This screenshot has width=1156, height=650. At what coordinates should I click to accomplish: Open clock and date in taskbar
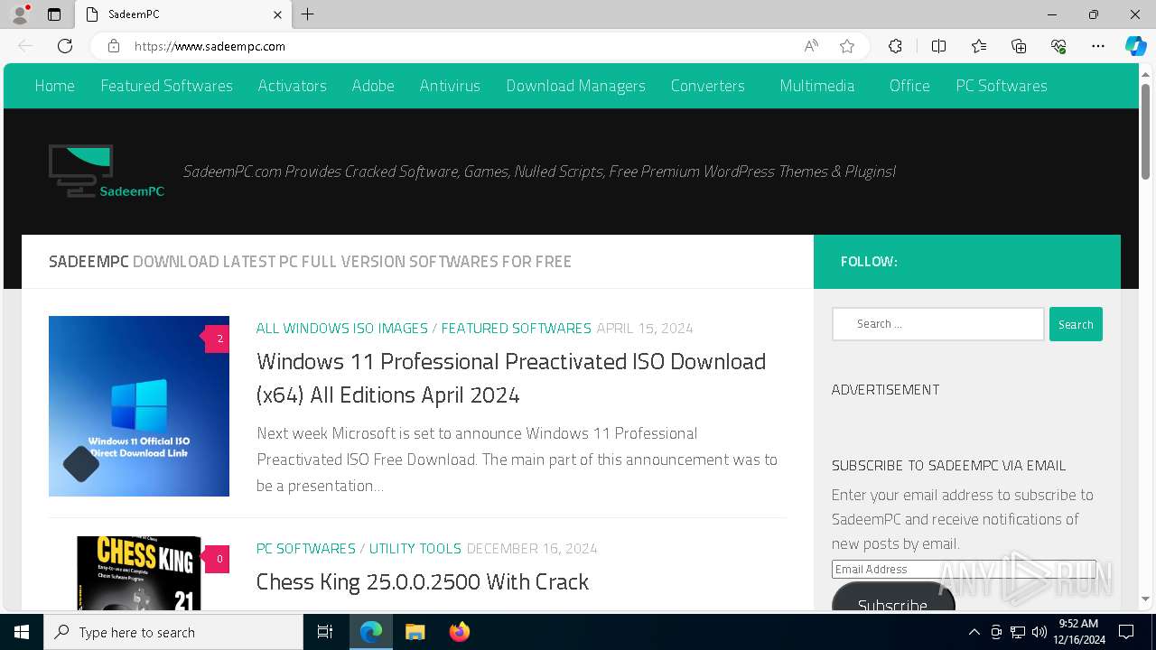(1077, 632)
